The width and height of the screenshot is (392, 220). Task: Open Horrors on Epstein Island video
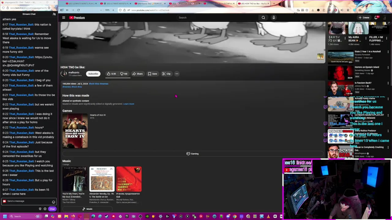click(x=341, y=73)
